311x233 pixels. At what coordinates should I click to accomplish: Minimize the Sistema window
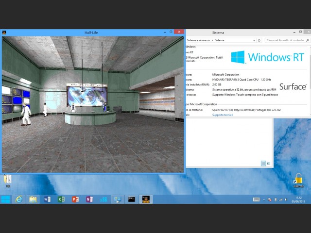(294, 32)
